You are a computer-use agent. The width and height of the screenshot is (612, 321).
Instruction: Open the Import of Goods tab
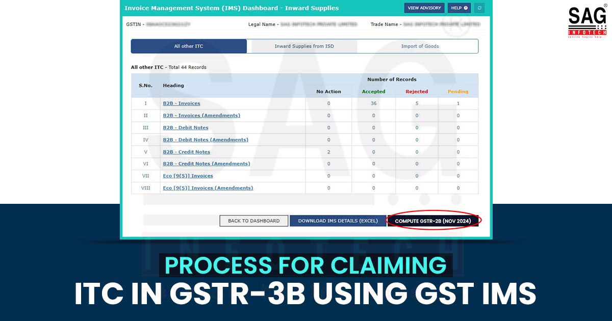coord(420,46)
